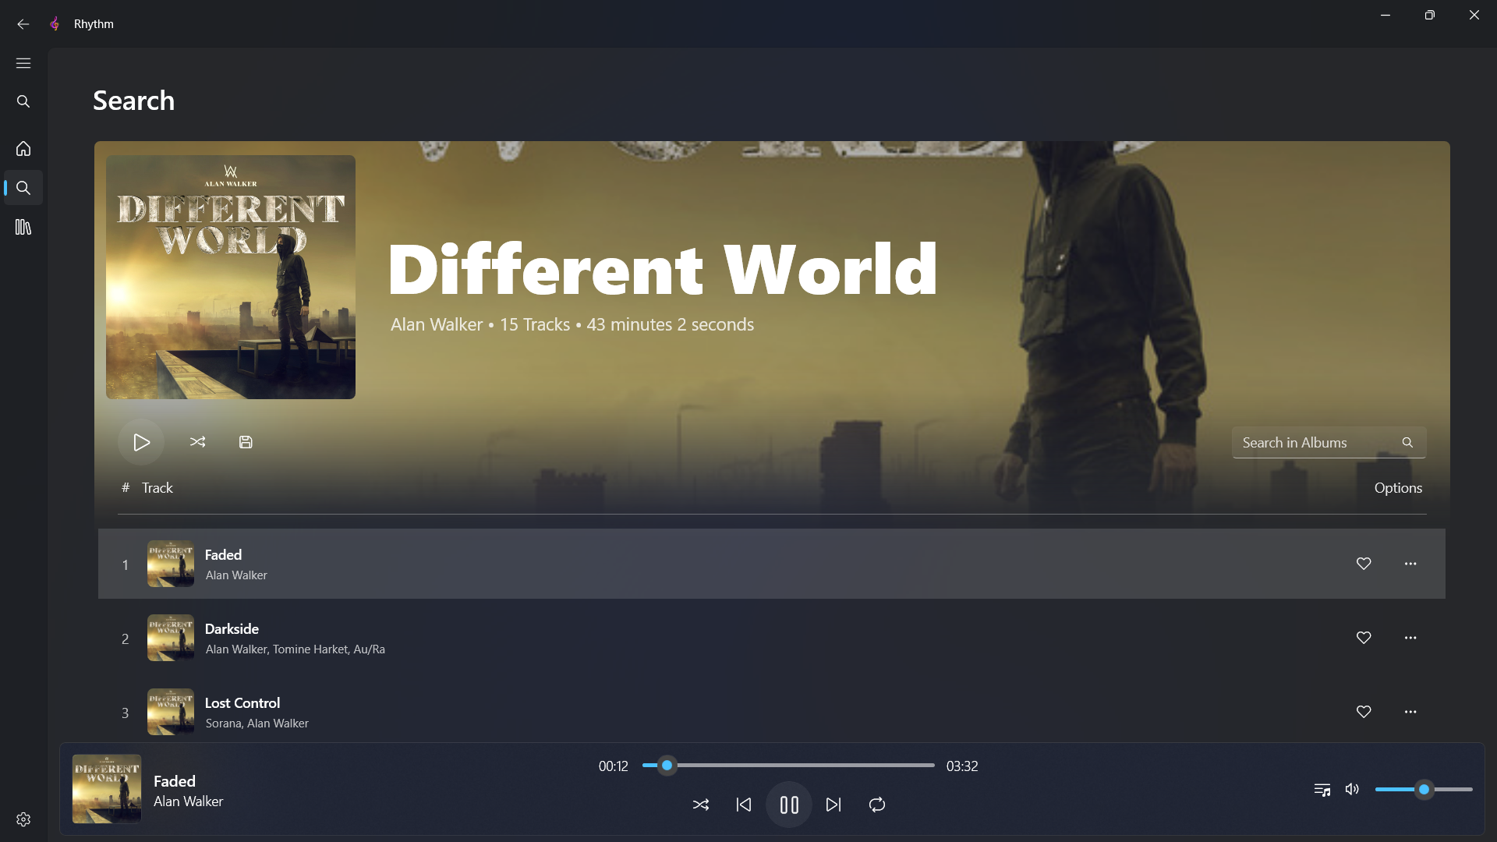
Task: Toggle repeat mode in player bar
Action: pyautogui.click(x=877, y=805)
